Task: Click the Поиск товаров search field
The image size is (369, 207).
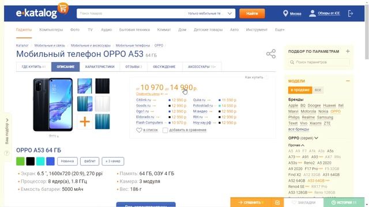Action: 131,13
